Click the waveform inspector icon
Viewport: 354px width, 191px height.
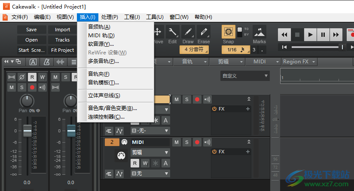pos(60,62)
